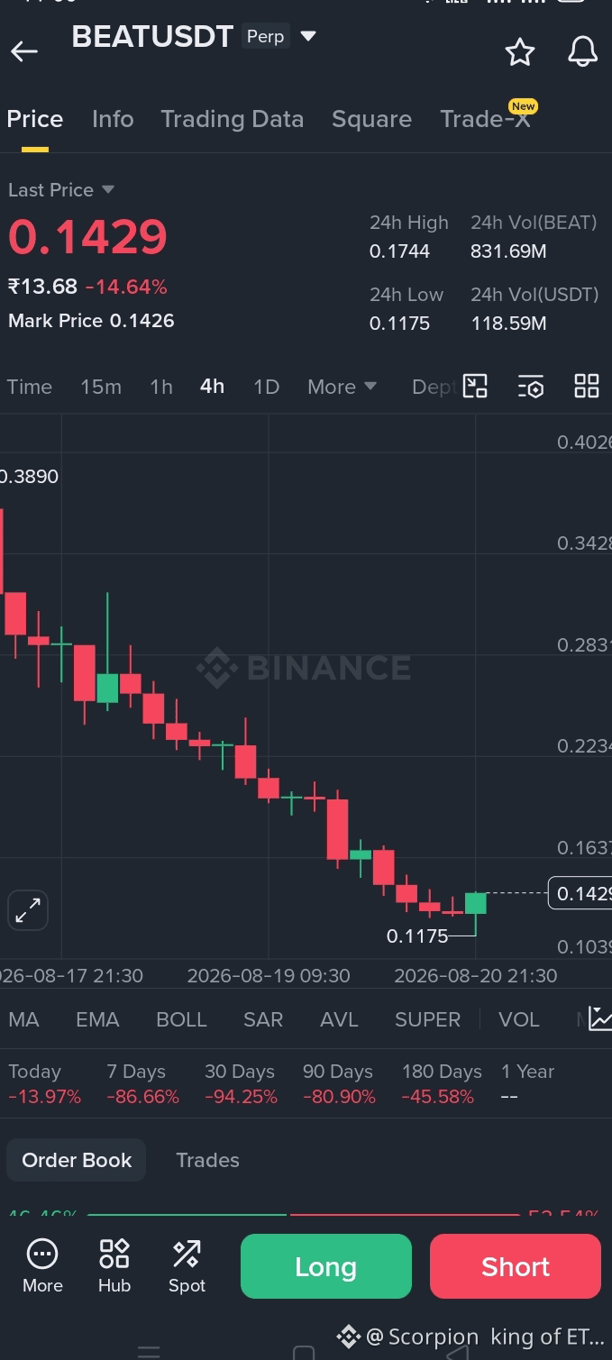The height and width of the screenshot is (1360, 612).
Task: Select 4h chart interval
Action: pyautogui.click(x=212, y=386)
